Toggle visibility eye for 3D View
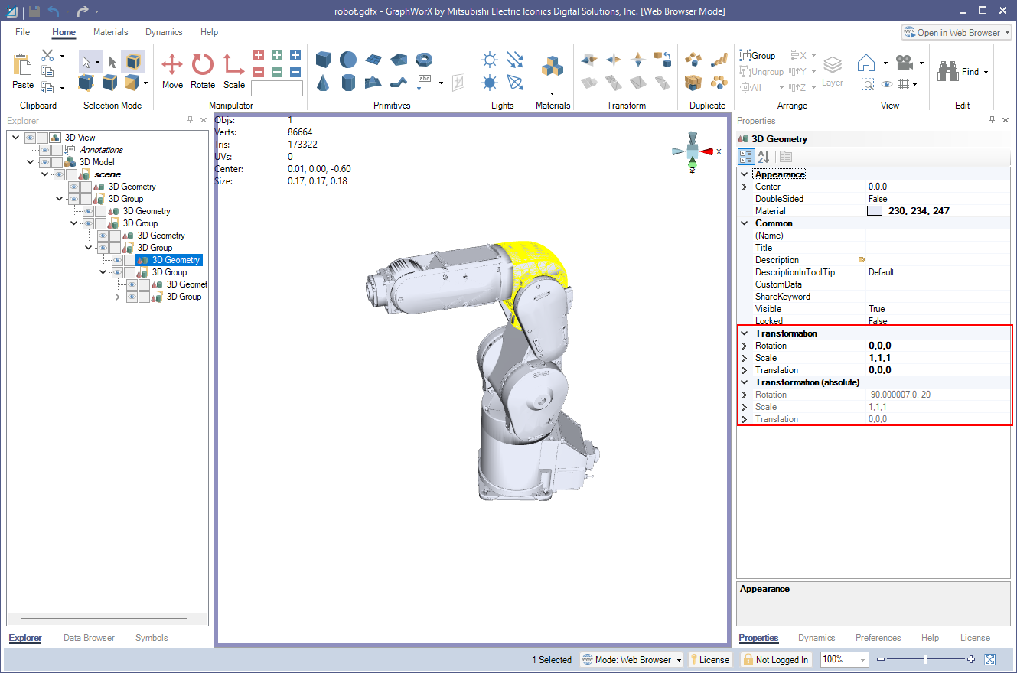The width and height of the screenshot is (1017, 673). pos(30,138)
